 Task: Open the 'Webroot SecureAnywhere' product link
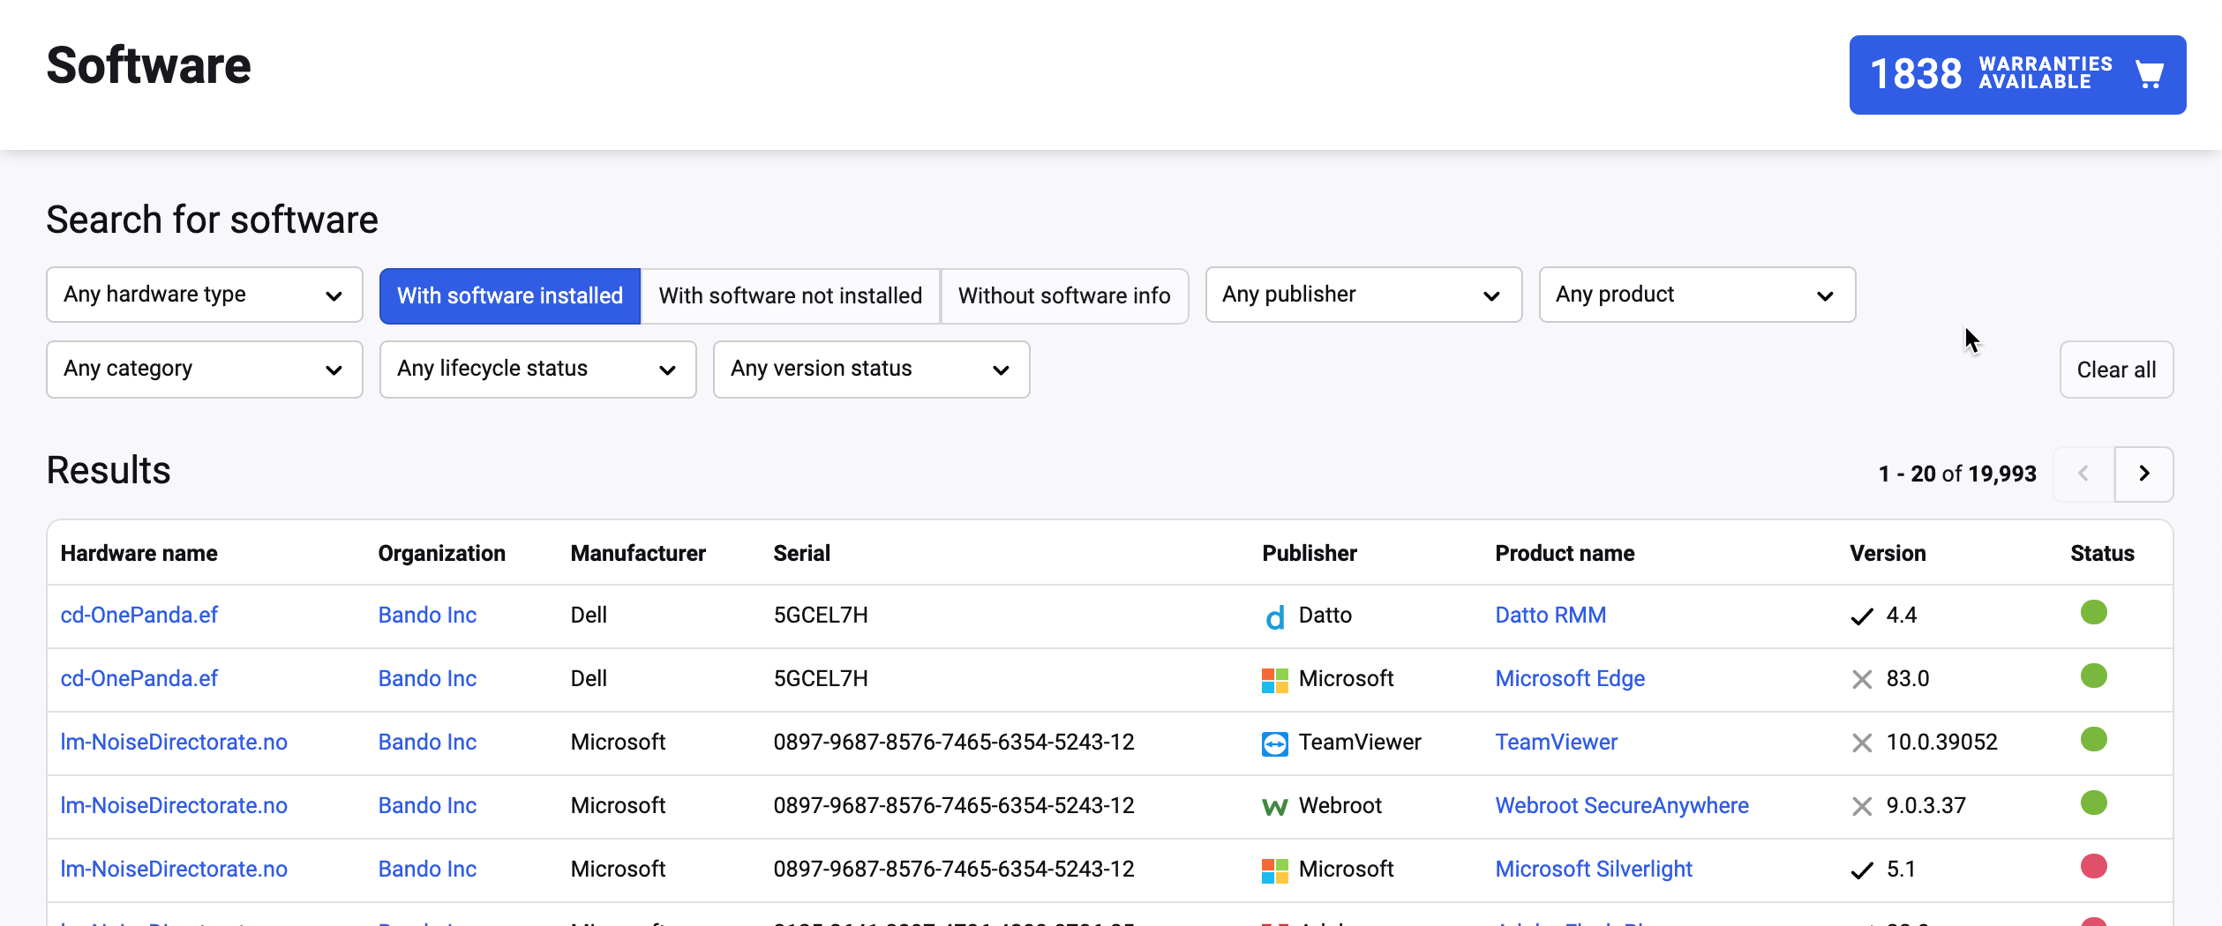(1621, 805)
